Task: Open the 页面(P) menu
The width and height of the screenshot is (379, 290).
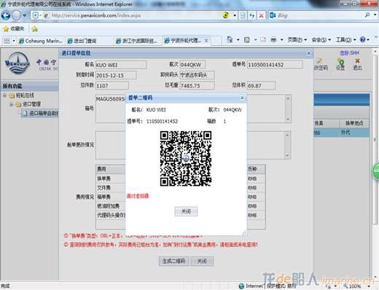Action: (297, 39)
